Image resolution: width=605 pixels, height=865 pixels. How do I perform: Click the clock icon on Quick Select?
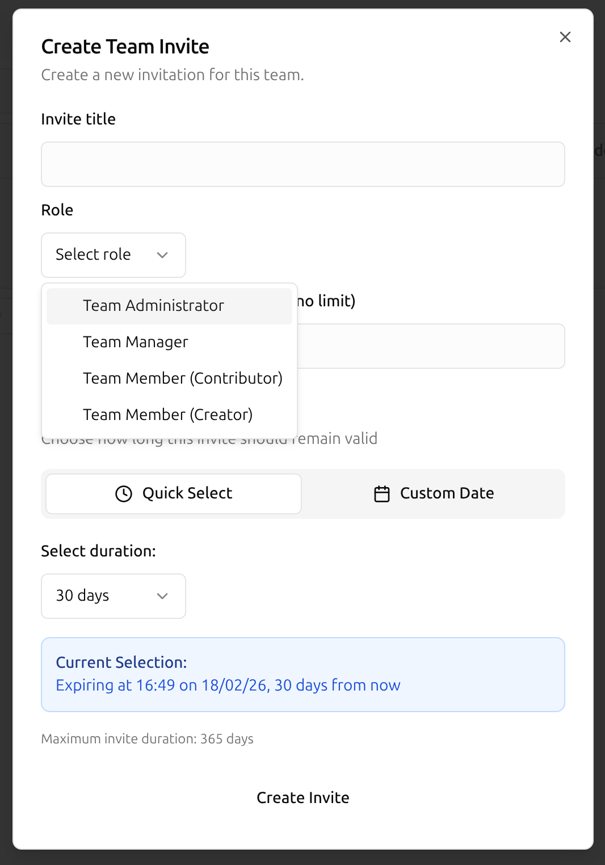click(124, 494)
